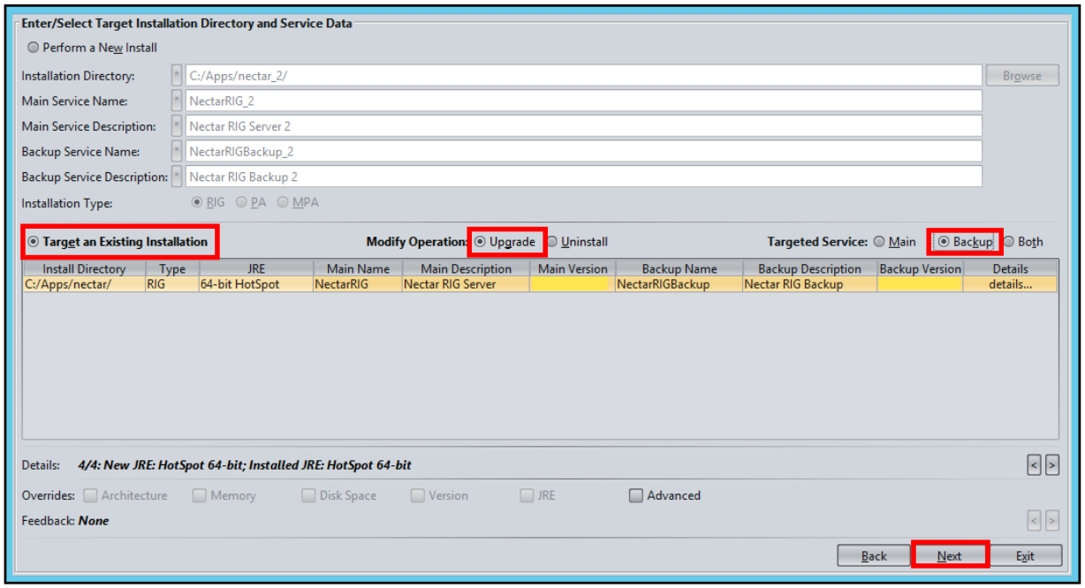Select the C:/Apps/nectar/ installation row

[539, 284]
